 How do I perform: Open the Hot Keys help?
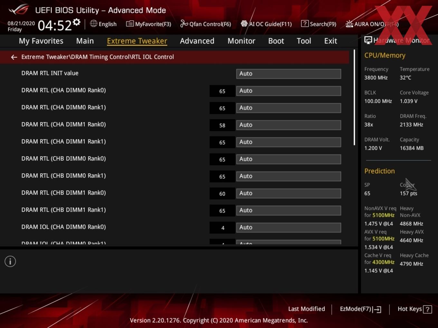(x=414, y=309)
